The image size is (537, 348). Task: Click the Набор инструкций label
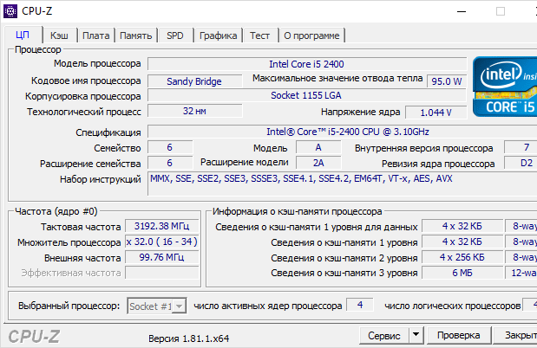click(101, 179)
